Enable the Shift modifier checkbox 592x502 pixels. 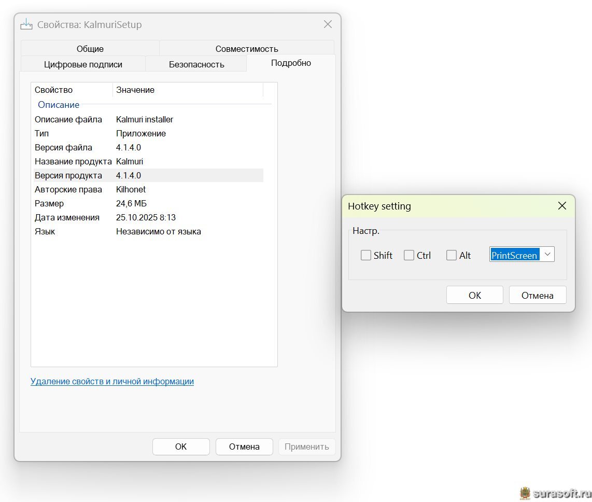tap(366, 255)
